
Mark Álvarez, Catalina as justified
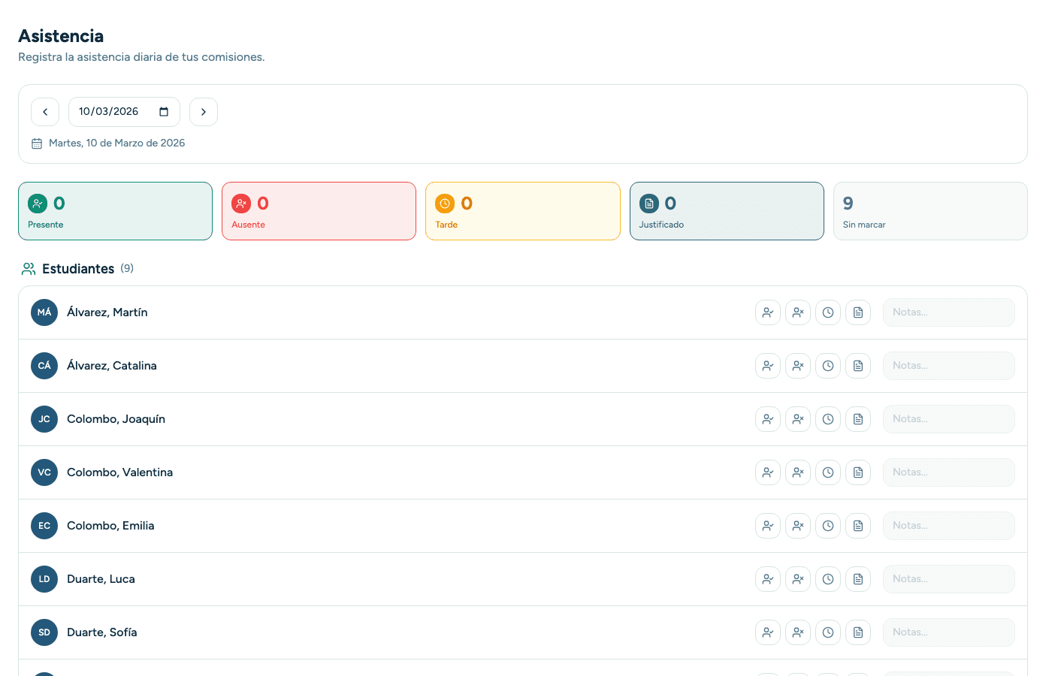[858, 366]
